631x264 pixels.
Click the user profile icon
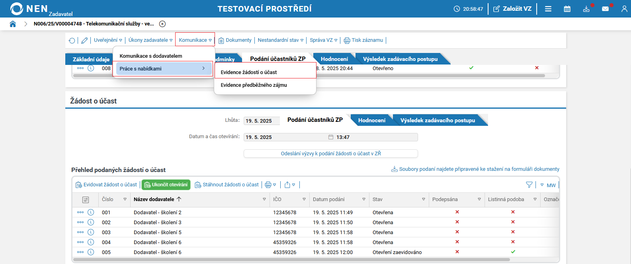(624, 9)
